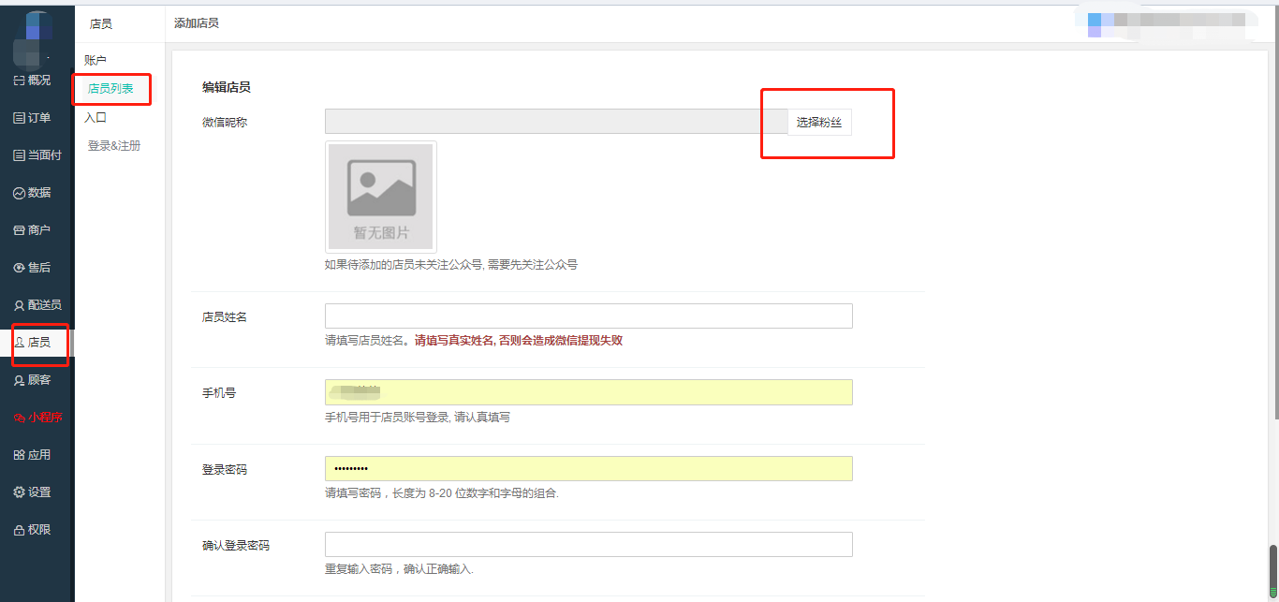Viewport: 1279px width, 602px height.
Task: Open 当面付 face-to-face payment menu
Action: pyautogui.click(x=37, y=155)
